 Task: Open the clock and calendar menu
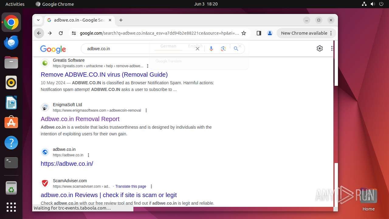tap(206, 4)
